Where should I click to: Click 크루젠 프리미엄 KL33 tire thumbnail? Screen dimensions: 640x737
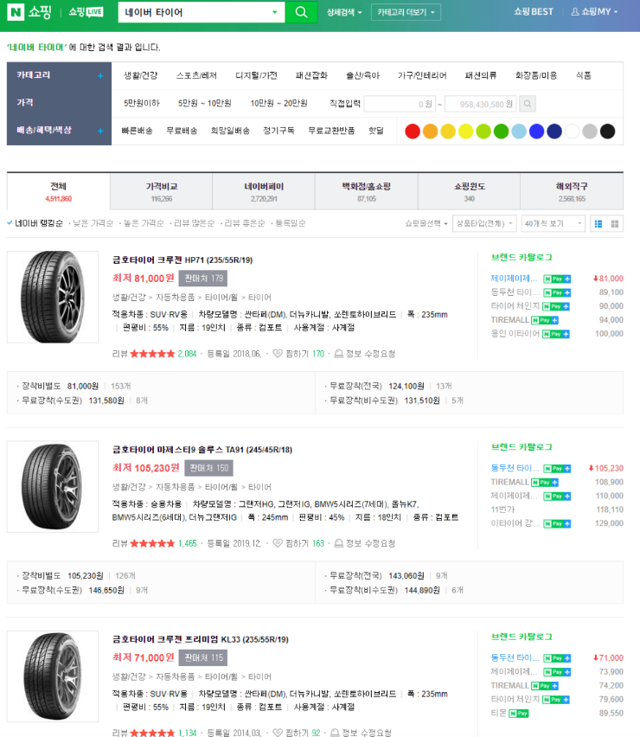[x=53, y=676]
